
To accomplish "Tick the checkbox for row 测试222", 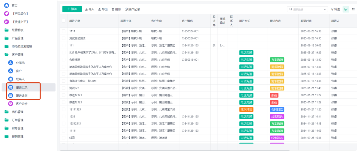I will [x=64, y=88].
